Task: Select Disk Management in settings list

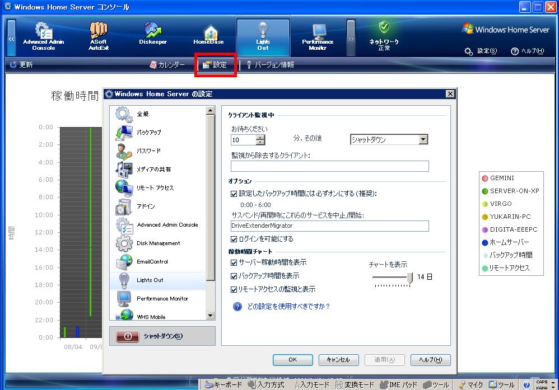Action: [x=158, y=243]
